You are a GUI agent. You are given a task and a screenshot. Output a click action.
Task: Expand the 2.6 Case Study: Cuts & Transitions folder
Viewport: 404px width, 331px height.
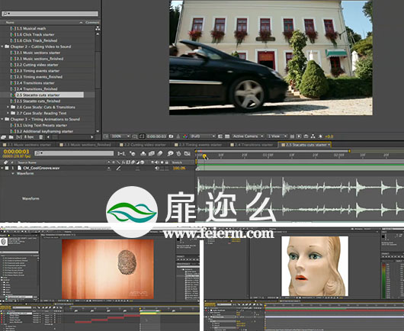[x=8, y=107]
